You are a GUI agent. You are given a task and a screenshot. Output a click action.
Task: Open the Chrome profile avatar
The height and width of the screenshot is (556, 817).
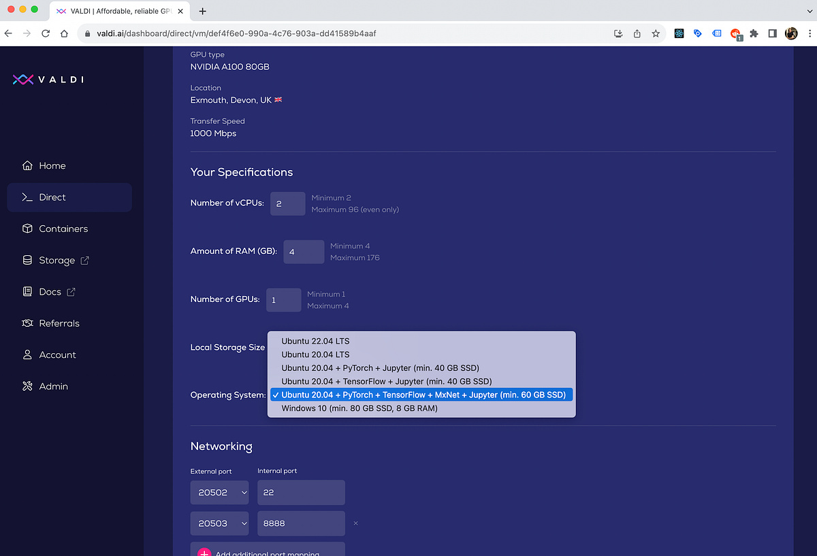point(791,33)
